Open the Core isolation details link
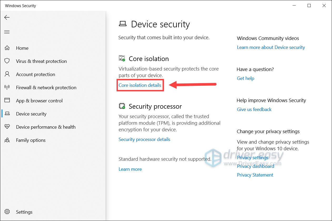 140,85
